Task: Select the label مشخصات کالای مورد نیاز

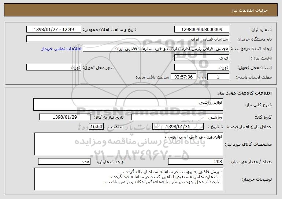Action: [x=248, y=144]
